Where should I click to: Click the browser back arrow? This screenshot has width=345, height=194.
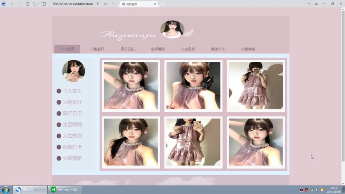[x=12, y=4]
